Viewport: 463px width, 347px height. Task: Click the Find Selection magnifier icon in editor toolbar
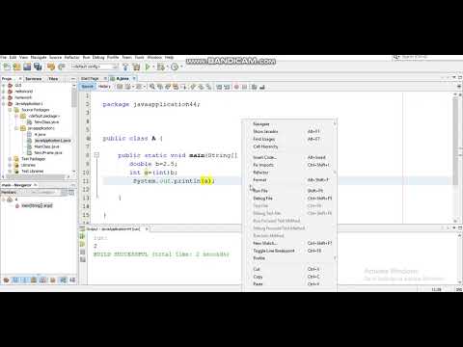click(x=152, y=87)
